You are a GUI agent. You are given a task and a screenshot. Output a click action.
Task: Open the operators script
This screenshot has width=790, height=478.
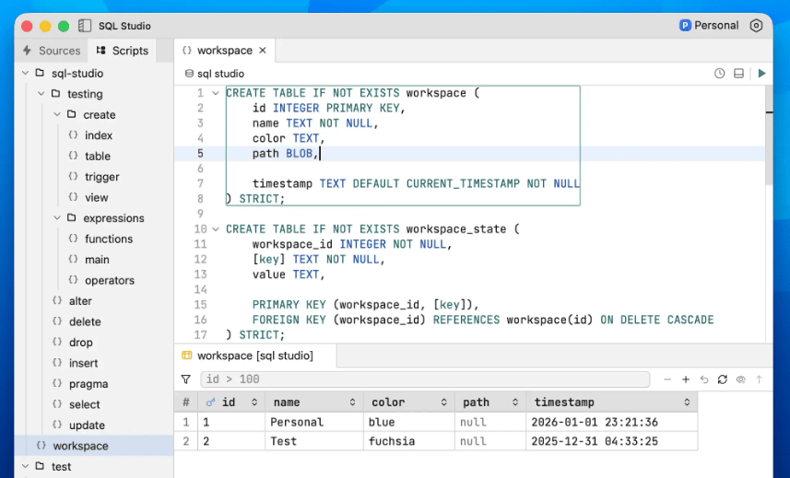tap(110, 280)
